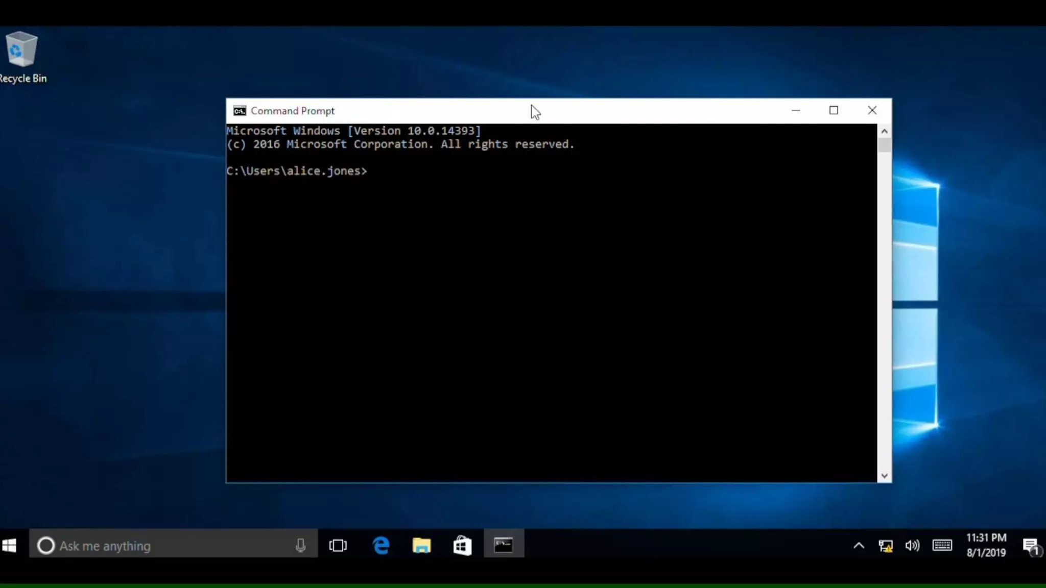Image resolution: width=1046 pixels, height=588 pixels.
Task: Open the Windows Store taskbar icon
Action: [462, 546]
